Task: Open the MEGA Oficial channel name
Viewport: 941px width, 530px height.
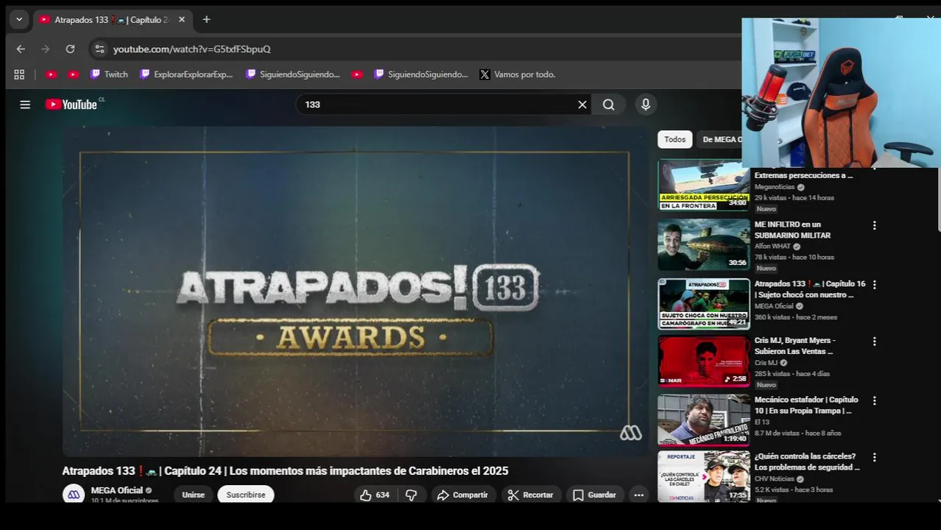Action: point(116,491)
